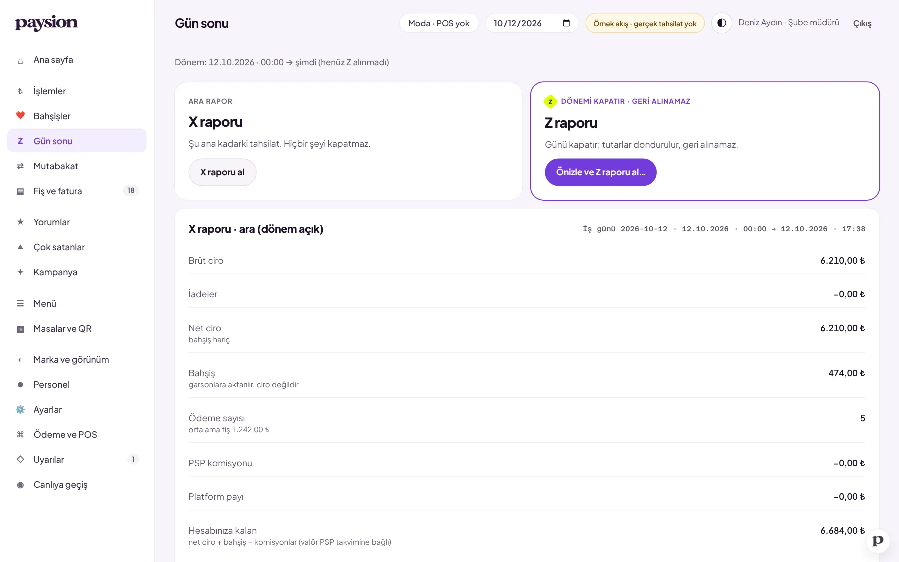Image resolution: width=899 pixels, height=562 pixels.
Task: Click the Brüt ciro value 6.210,00 ₺
Action: 842,260
